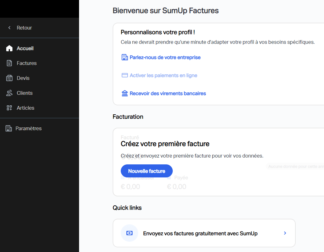Follow the Recevoir des virements bancaires link

coord(168,94)
